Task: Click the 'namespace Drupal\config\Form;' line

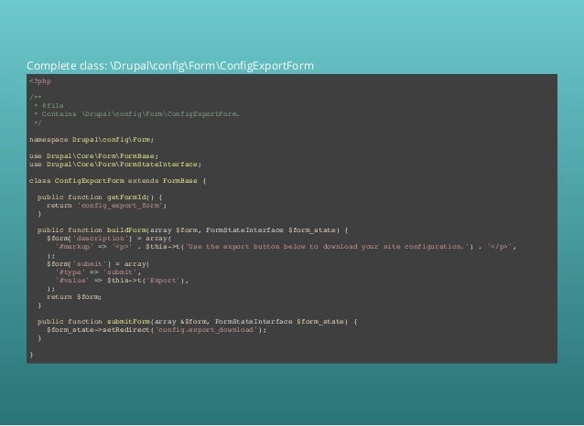Action: [92, 140]
